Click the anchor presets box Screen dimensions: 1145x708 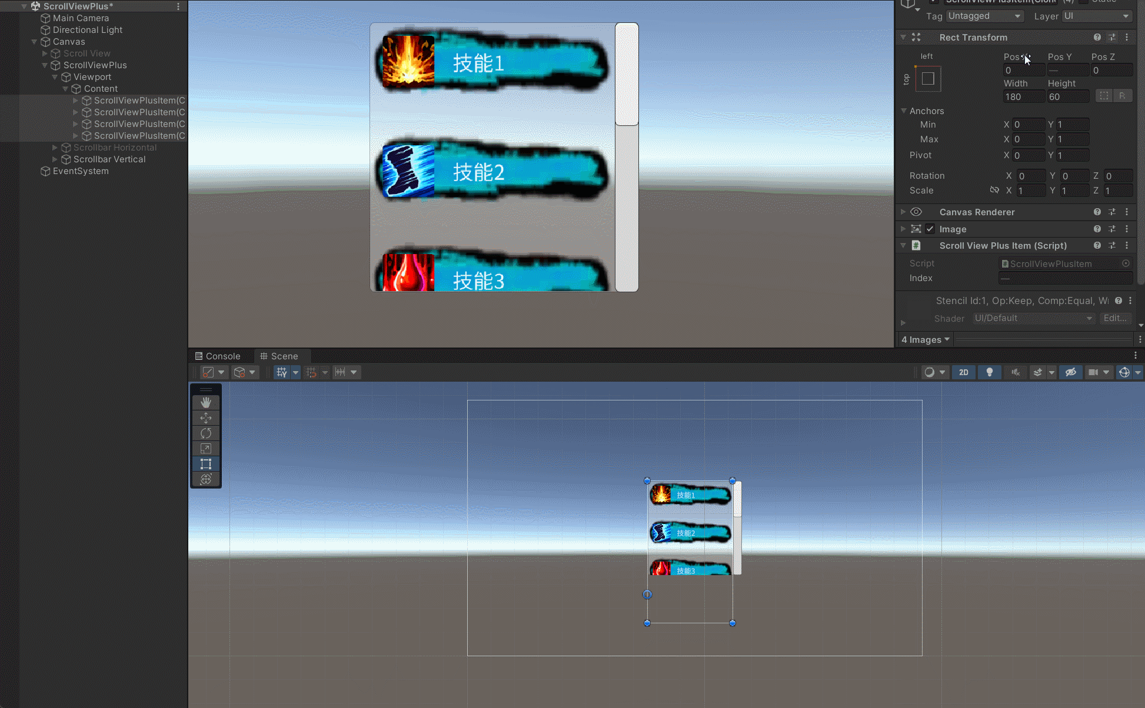coord(928,79)
